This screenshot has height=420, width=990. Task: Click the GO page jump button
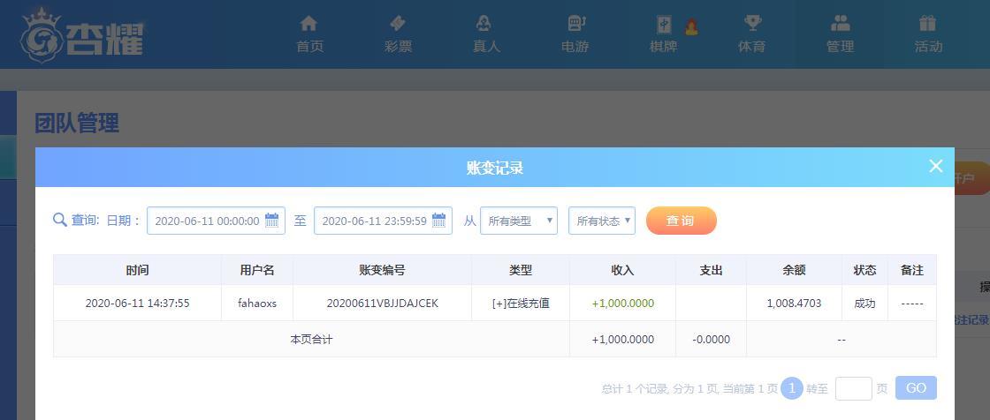pyautogui.click(x=916, y=388)
